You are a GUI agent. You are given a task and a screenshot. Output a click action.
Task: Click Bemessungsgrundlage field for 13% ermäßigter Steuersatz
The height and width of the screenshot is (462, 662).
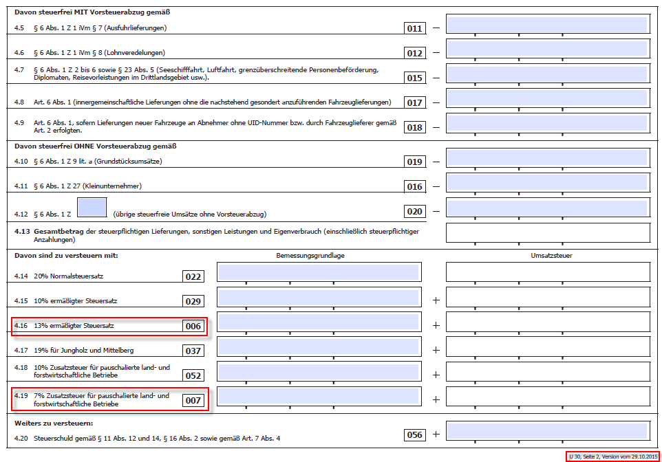point(319,322)
